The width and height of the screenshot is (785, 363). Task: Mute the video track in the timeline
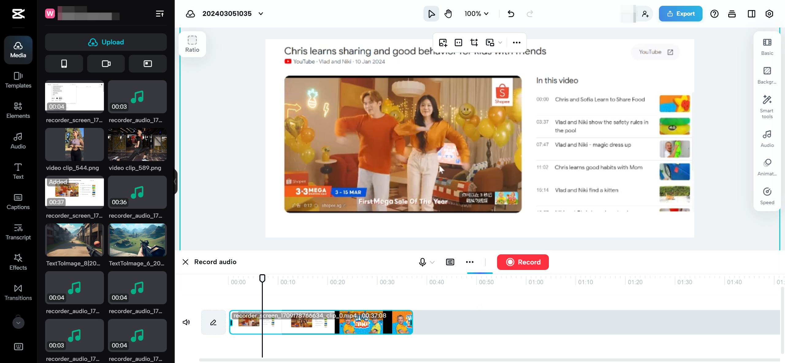186,322
